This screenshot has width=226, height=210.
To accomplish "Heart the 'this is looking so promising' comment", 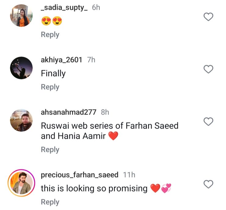I will click(208, 184).
